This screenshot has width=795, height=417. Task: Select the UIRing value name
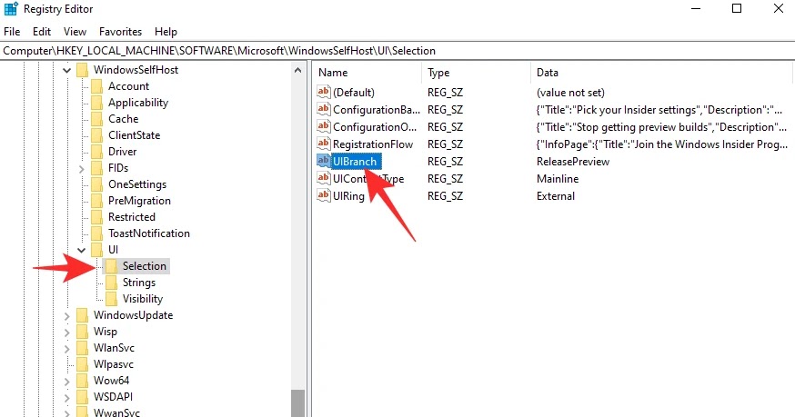click(x=348, y=196)
